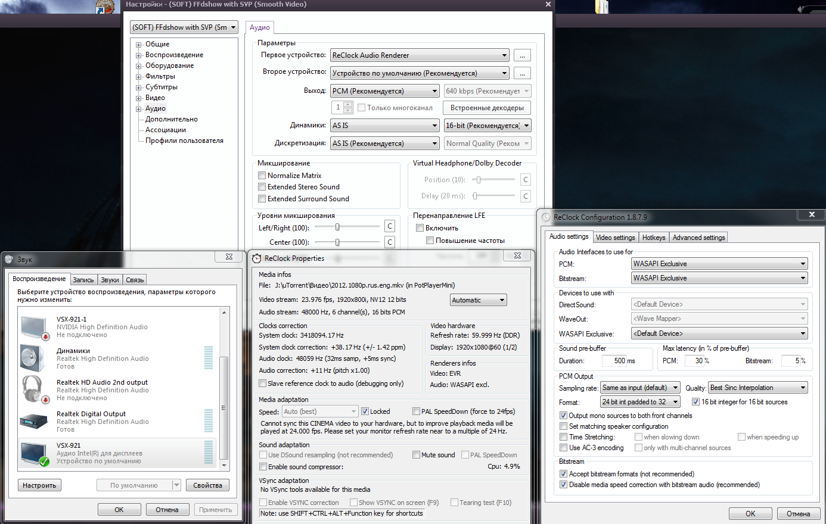Reset the Center level with C button
This screenshot has height=524, width=826.
pyautogui.click(x=390, y=242)
